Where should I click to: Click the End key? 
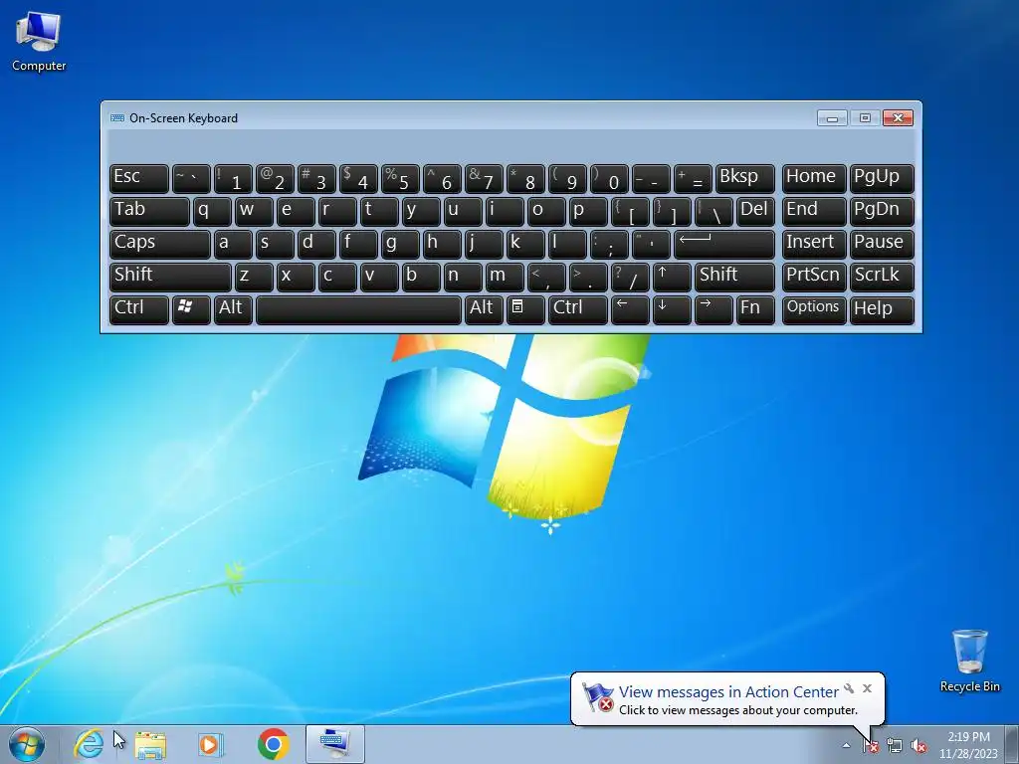tap(814, 211)
